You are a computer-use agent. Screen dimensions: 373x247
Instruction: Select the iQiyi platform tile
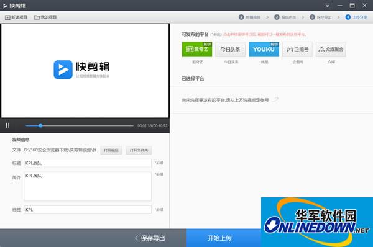[x=197, y=49]
